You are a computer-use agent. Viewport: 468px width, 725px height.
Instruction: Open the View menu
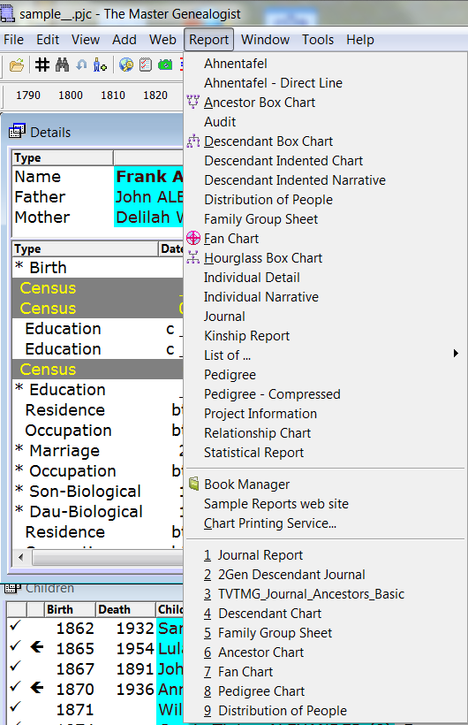(x=86, y=40)
